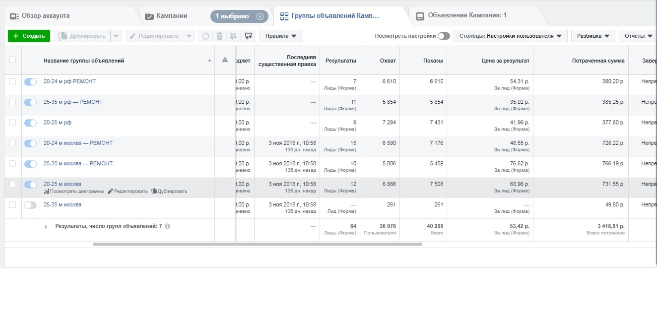
Task: Click the horizontal scrollbar below the table
Action: (258, 244)
